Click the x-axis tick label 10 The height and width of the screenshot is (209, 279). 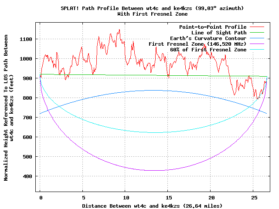point(126,198)
